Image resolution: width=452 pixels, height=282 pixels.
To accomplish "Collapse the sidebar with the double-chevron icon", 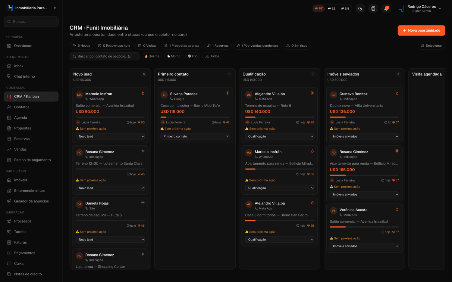I will (55, 8).
